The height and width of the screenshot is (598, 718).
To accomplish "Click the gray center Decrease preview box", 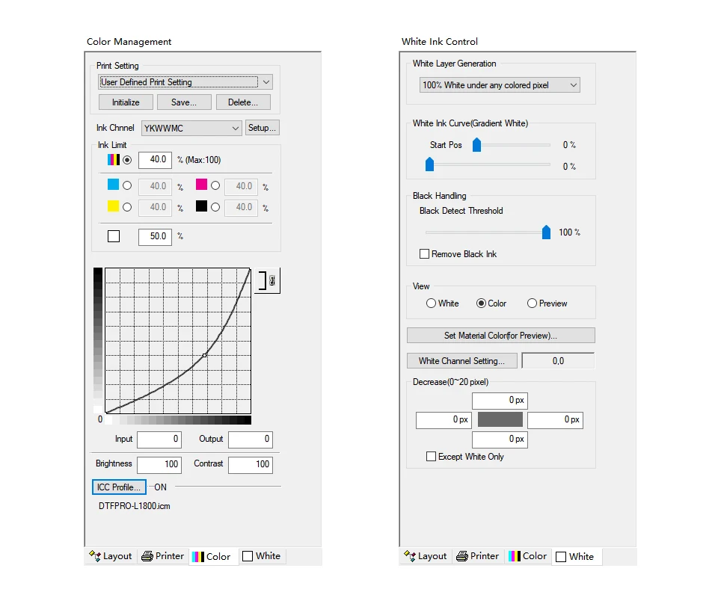I will coord(500,419).
